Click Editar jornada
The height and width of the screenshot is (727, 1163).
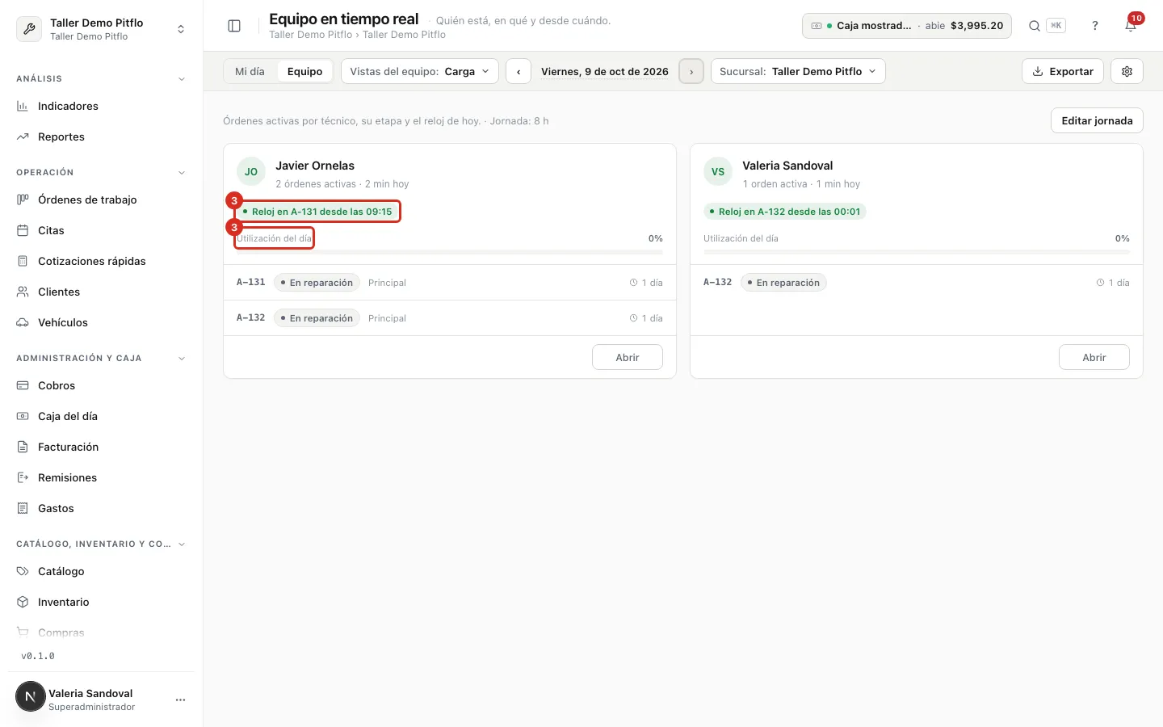(x=1097, y=120)
